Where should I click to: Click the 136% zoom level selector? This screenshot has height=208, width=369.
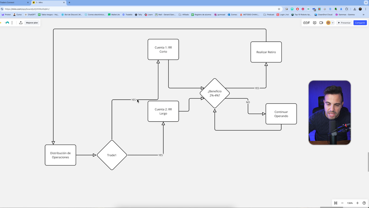(350, 203)
